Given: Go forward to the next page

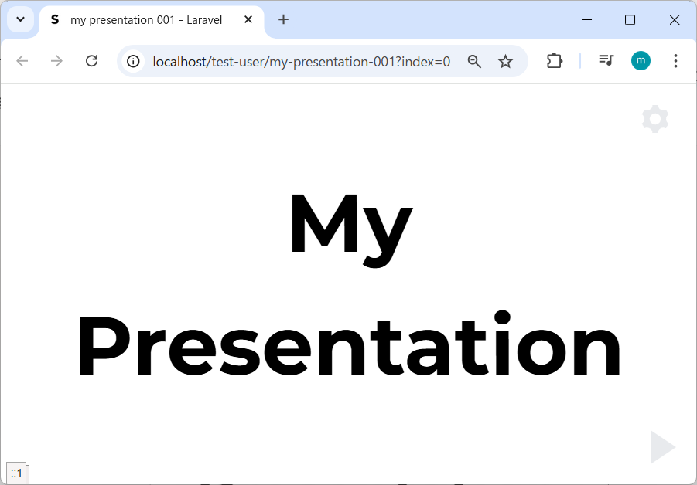Looking at the screenshot, I should point(56,61).
